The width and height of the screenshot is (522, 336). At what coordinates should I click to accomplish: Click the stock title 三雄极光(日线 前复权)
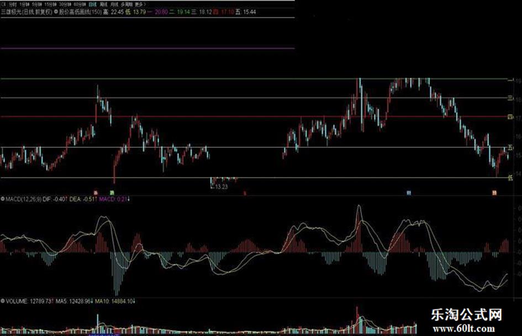coord(27,12)
